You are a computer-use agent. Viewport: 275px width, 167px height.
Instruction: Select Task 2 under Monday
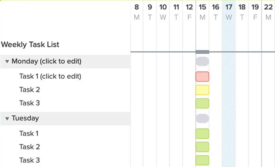click(30, 90)
